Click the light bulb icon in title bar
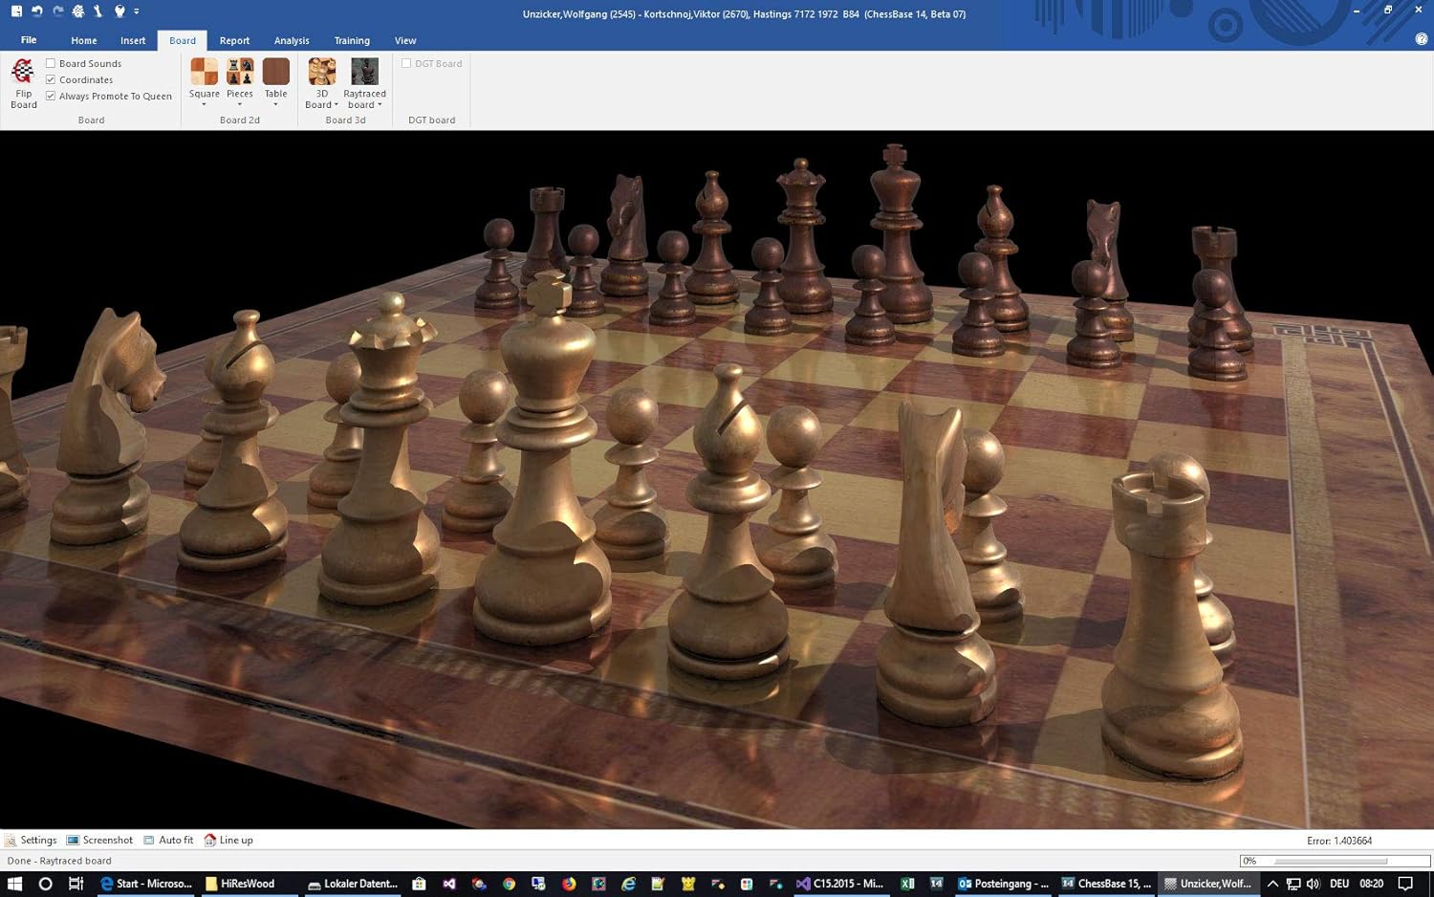The image size is (1434, 897). (x=119, y=11)
